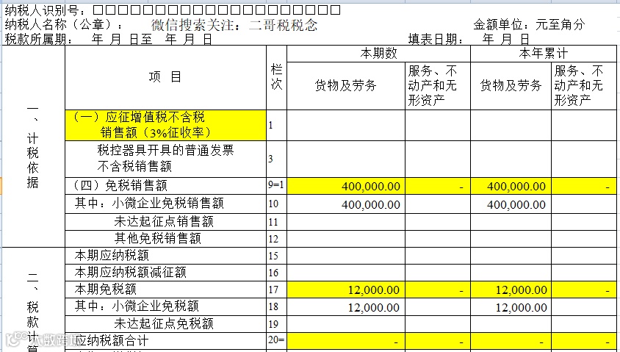
Task: Select row number cell 19 in 栏次
Action: [x=277, y=324]
